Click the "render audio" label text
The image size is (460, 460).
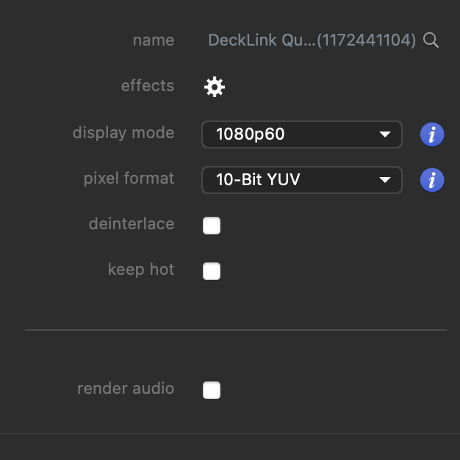click(126, 389)
